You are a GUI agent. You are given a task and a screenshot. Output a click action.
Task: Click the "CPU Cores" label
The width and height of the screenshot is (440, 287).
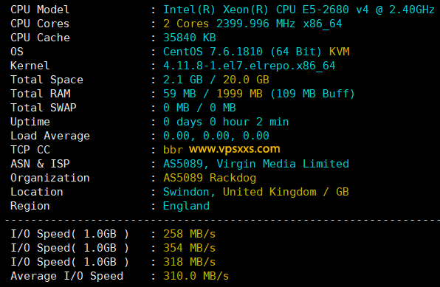(40, 24)
